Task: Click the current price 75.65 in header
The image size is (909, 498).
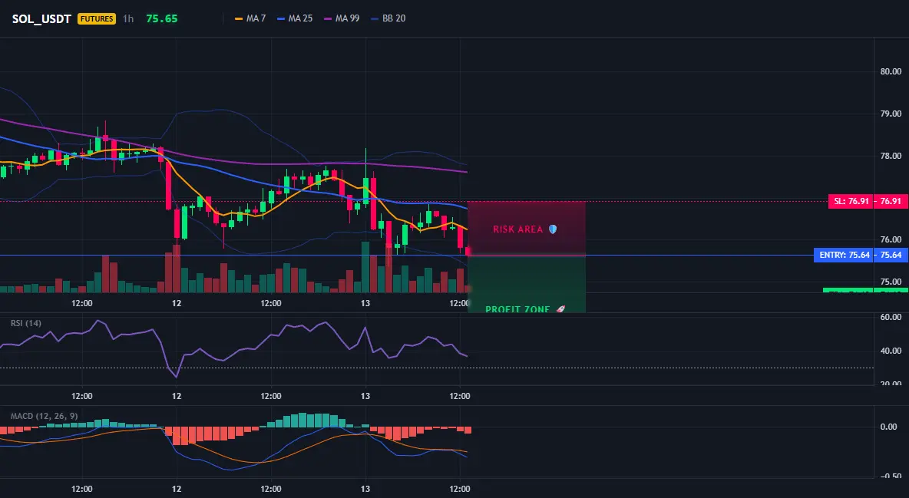Action: (162, 18)
